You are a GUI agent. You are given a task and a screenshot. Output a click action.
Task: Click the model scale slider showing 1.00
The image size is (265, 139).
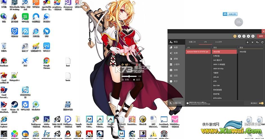click(130, 76)
